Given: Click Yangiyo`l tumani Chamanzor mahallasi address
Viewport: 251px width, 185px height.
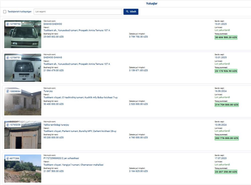Looking at the screenshot, I should tap(73, 165).
